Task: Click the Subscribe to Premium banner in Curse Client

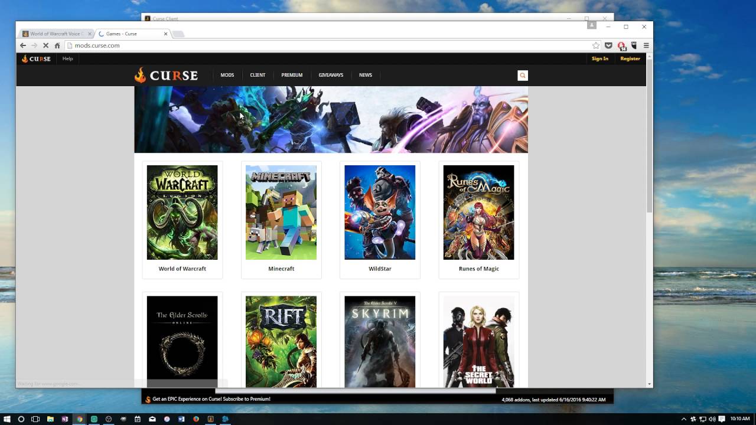Action: (208, 399)
